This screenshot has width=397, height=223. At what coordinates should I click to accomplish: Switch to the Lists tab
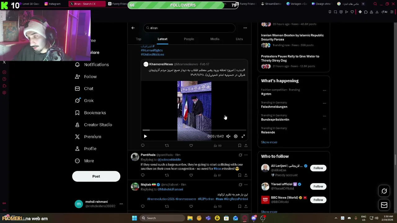[x=239, y=39]
